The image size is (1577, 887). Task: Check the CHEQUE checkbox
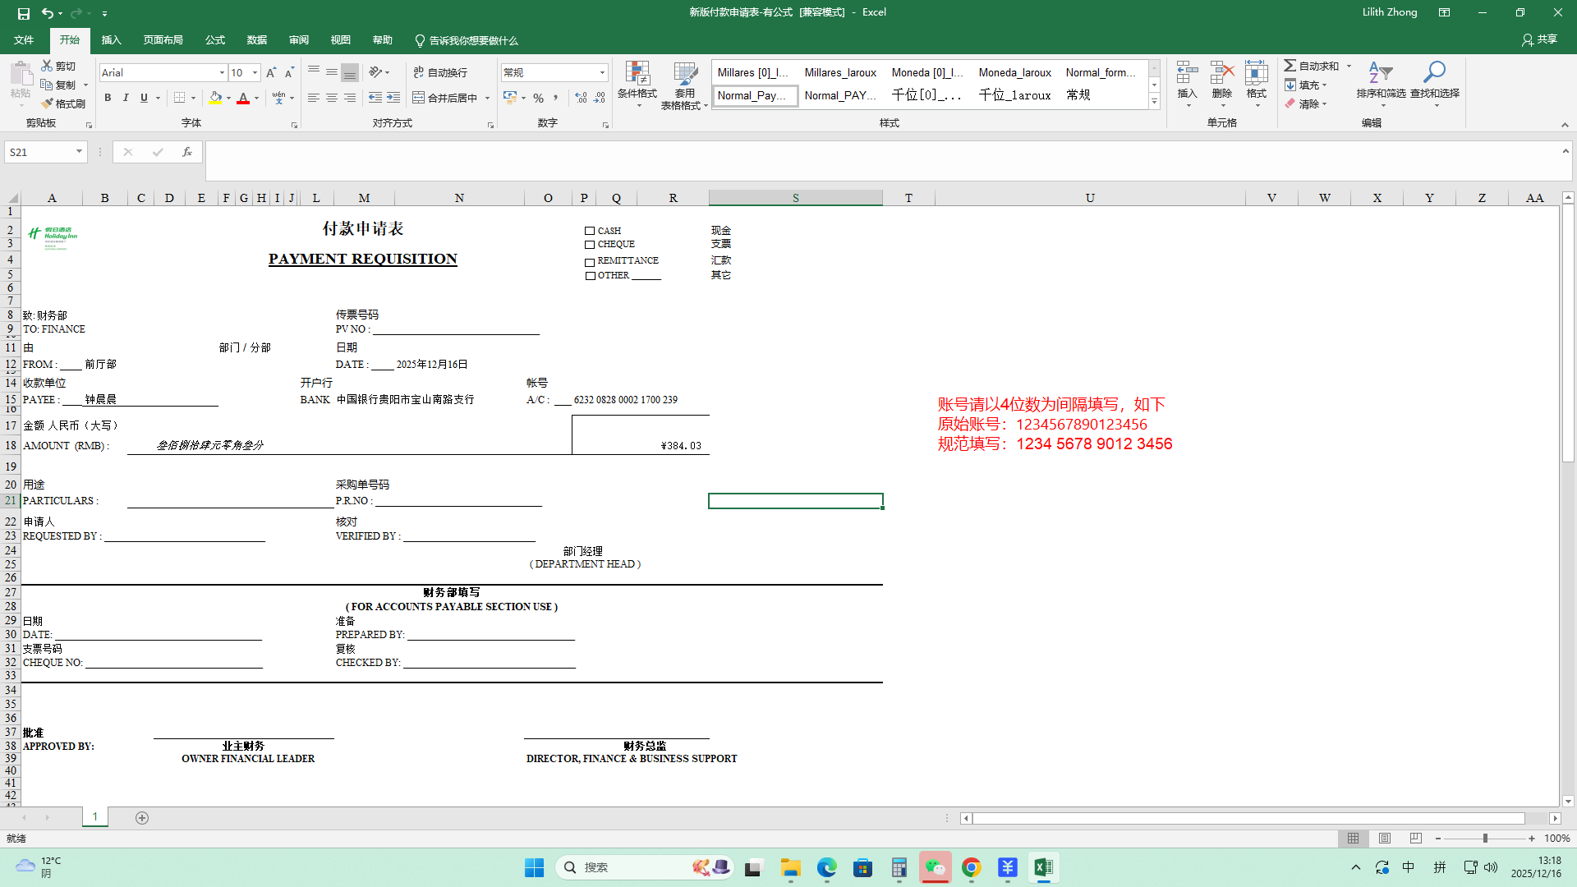point(590,245)
